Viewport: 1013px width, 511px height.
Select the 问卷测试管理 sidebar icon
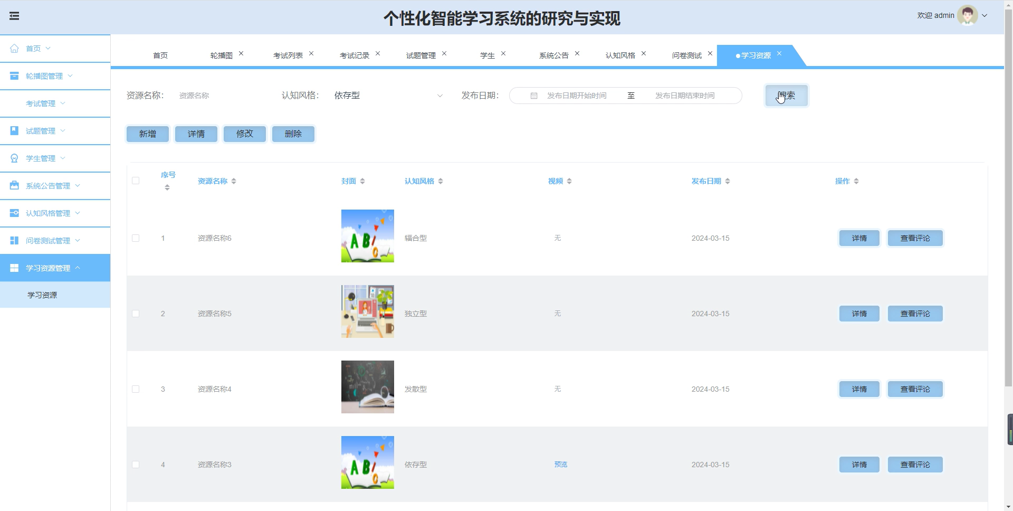(x=14, y=240)
